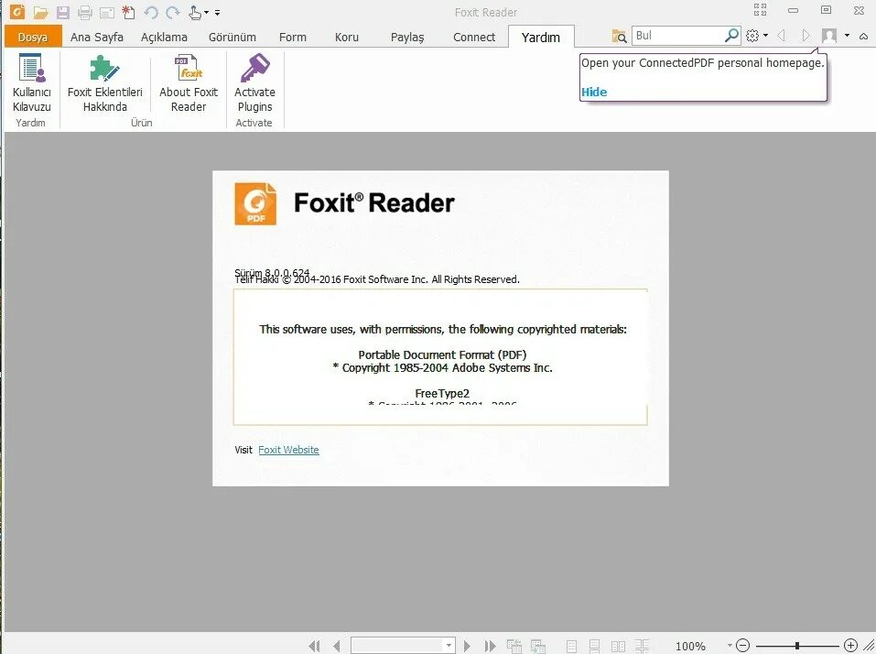The height and width of the screenshot is (654, 876).
Task: Save the document with the floppy disk icon
Action: coord(63,12)
